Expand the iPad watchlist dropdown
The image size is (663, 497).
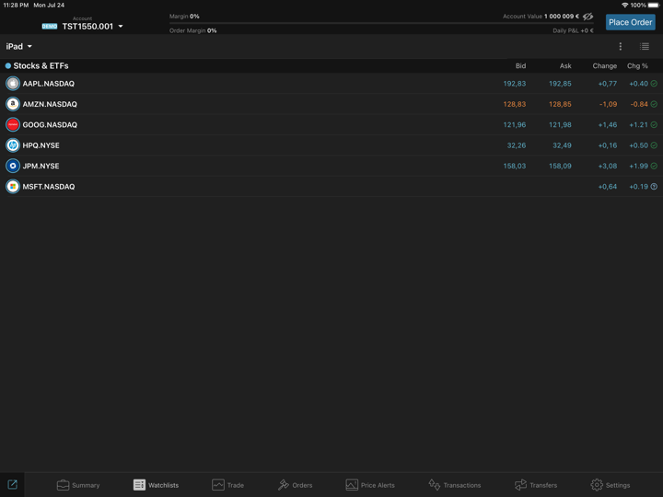tap(19, 46)
